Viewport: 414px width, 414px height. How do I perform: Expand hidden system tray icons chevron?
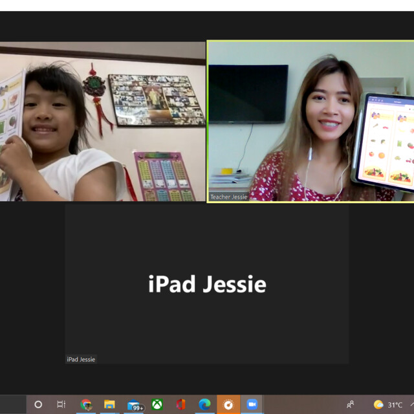(x=412, y=404)
